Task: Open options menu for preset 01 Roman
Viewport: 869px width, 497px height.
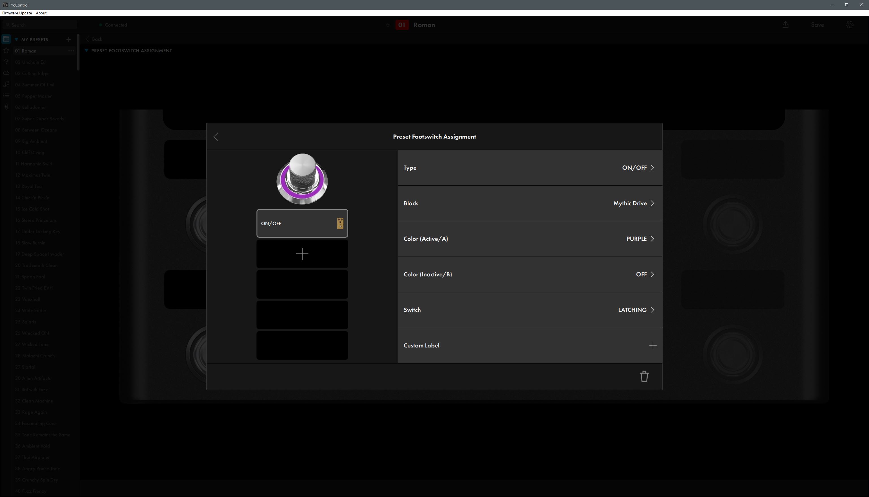Action: pyautogui.click(x=71, y=51)
